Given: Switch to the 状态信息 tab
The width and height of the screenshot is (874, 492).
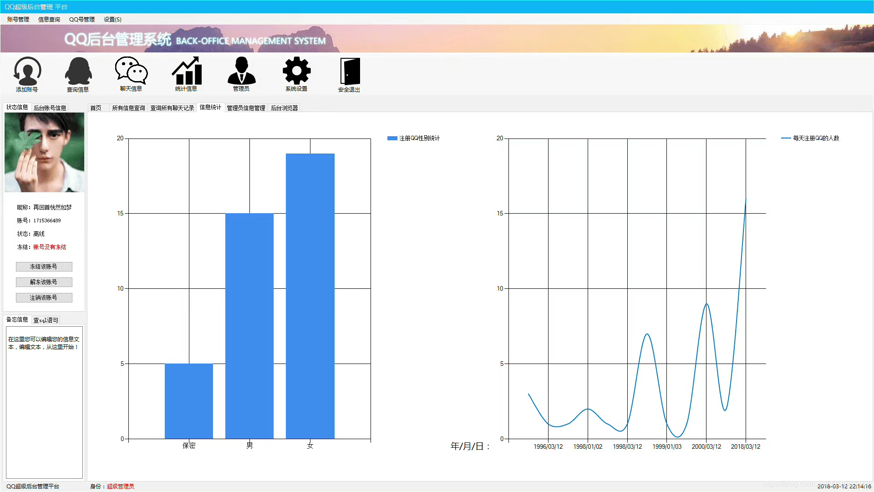Looking at the screenshot, I should tap(17, 107).
